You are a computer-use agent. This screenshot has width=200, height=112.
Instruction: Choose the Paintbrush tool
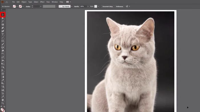3,44
